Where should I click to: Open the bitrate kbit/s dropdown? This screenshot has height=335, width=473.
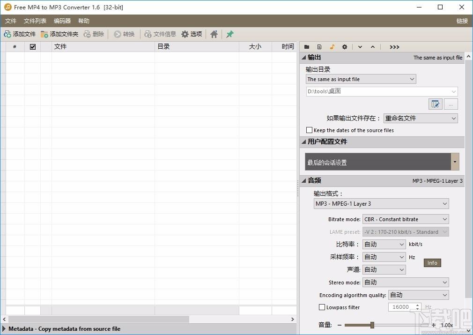click(x=384, y=245)
